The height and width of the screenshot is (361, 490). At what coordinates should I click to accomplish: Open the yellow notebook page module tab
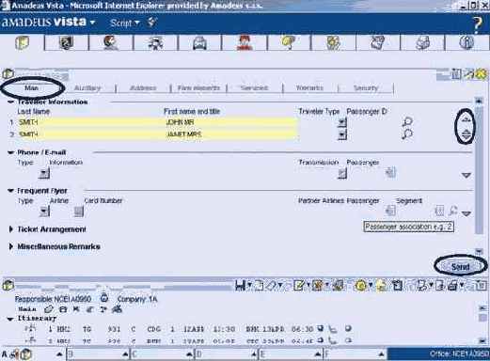tap(23, 42)
